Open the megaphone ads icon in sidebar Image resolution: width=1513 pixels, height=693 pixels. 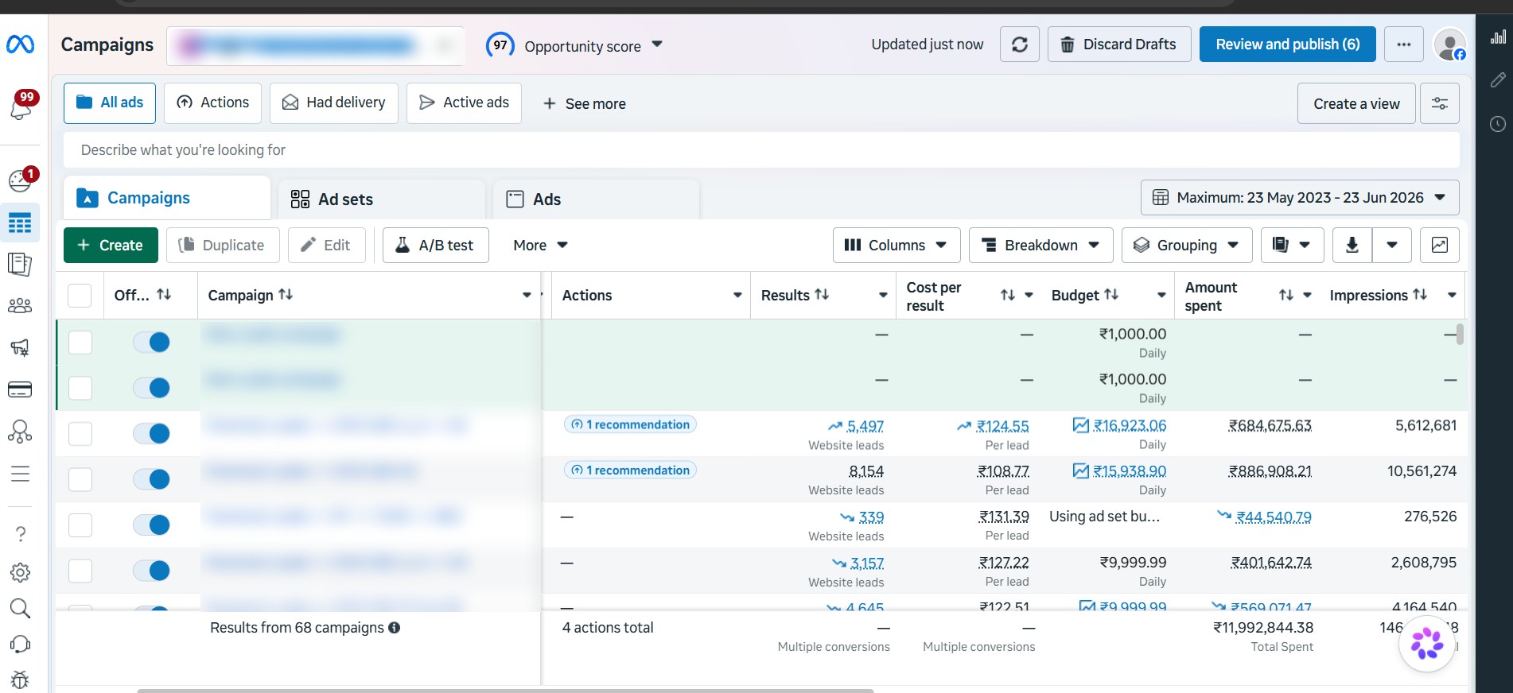click(20, 347)
